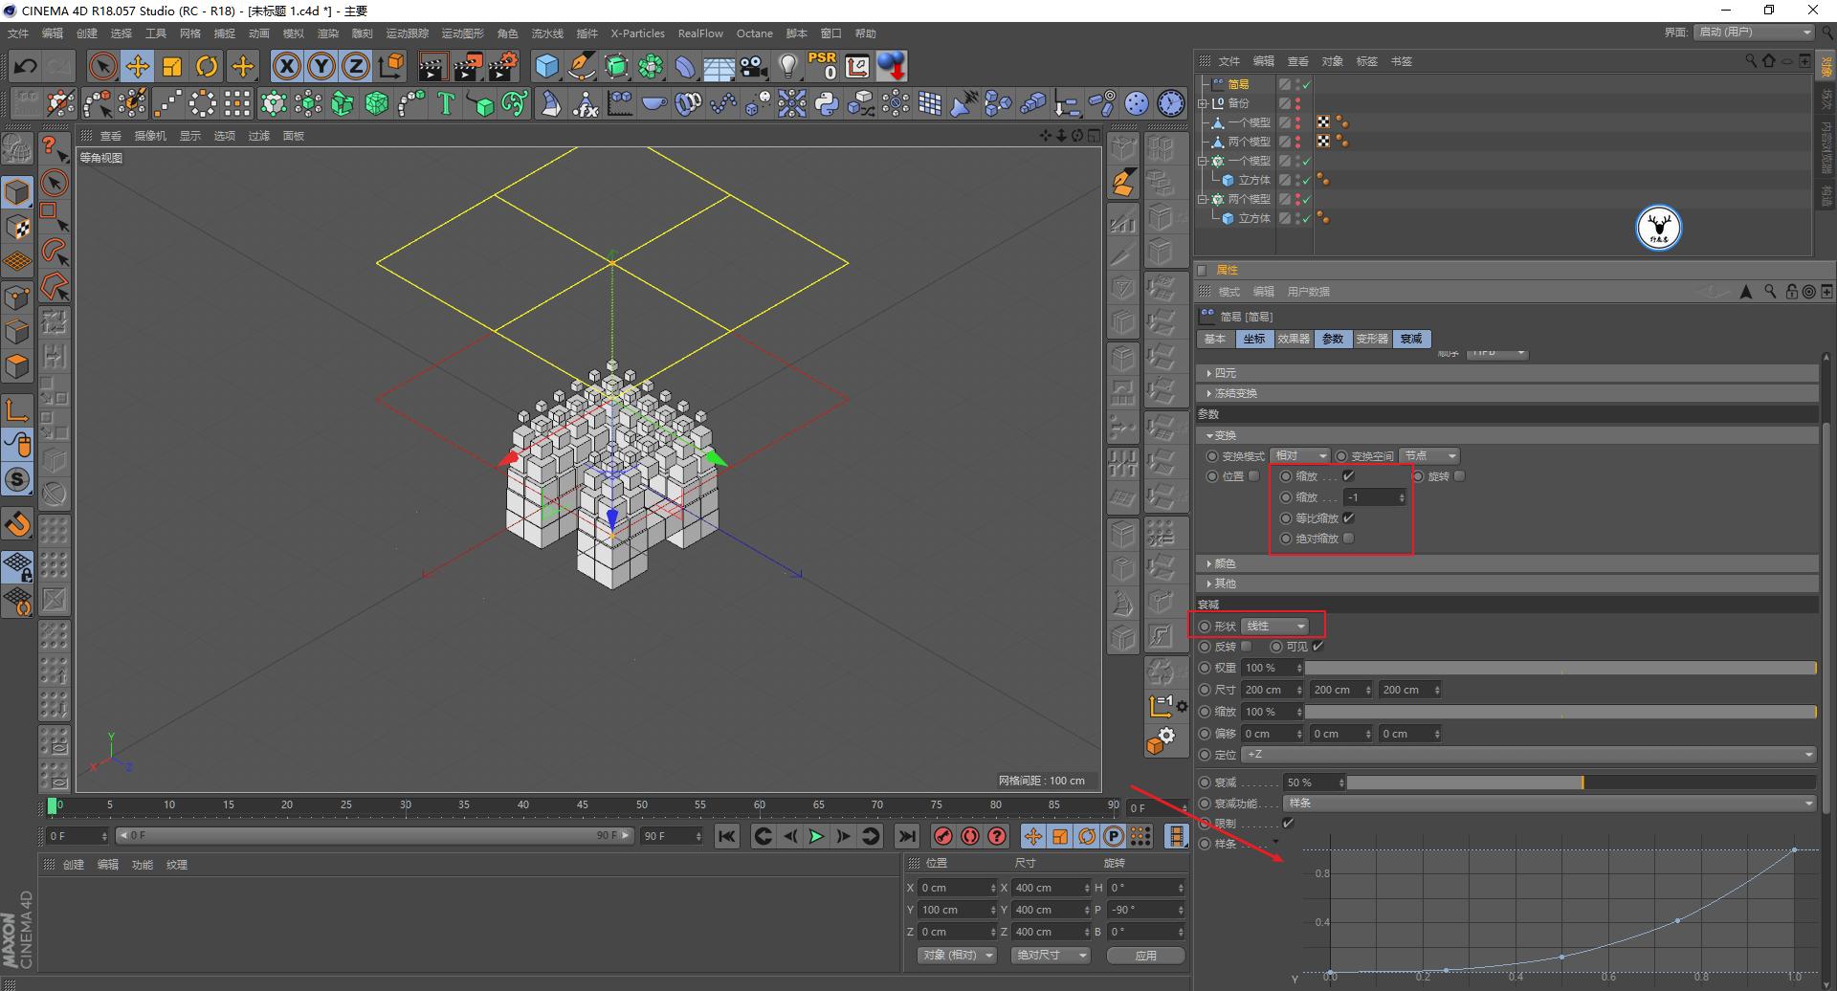Select the Rotate tool icon
Image resolution: width=1837 pixels, height=991 pixels.
click(207, 66)
